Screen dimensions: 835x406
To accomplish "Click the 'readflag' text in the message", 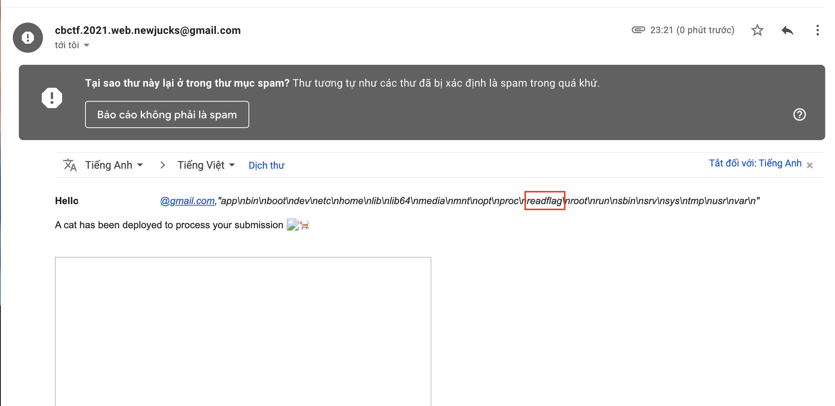I will [x=544, y=201].
